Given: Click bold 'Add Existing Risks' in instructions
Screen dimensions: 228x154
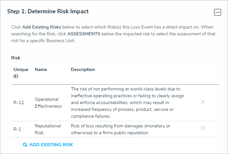Looking at the screenshot, I should click(x=42, y=27).
